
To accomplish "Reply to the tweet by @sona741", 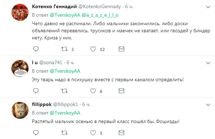I will tap(36, 91).
